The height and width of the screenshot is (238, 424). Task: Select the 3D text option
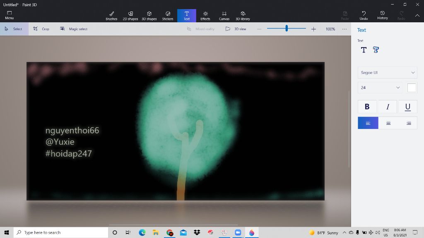point(376,50)
